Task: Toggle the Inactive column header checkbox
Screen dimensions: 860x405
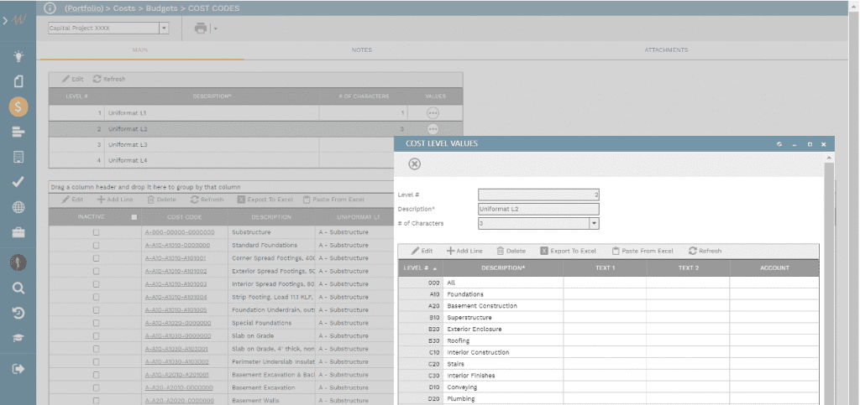Action: click(133, 217)
